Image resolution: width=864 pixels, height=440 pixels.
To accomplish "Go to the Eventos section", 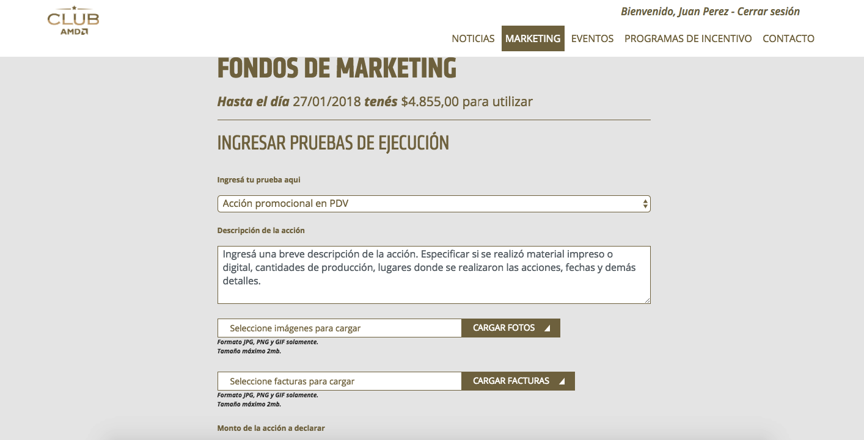I will click(x=592, y=38).
